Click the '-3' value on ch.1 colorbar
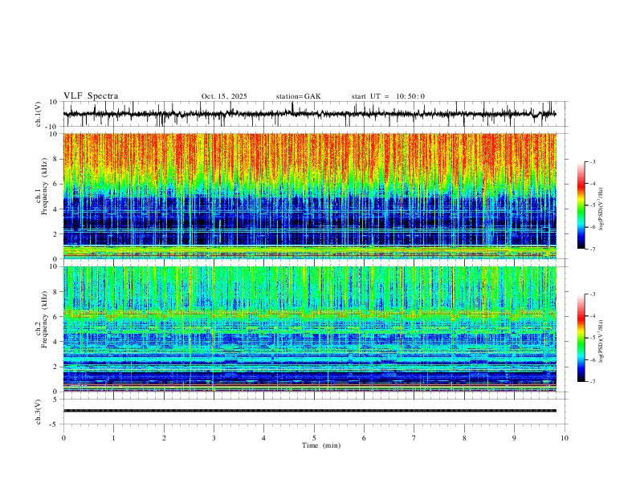This screenshot has height=491, width=636. click(593, 161)
